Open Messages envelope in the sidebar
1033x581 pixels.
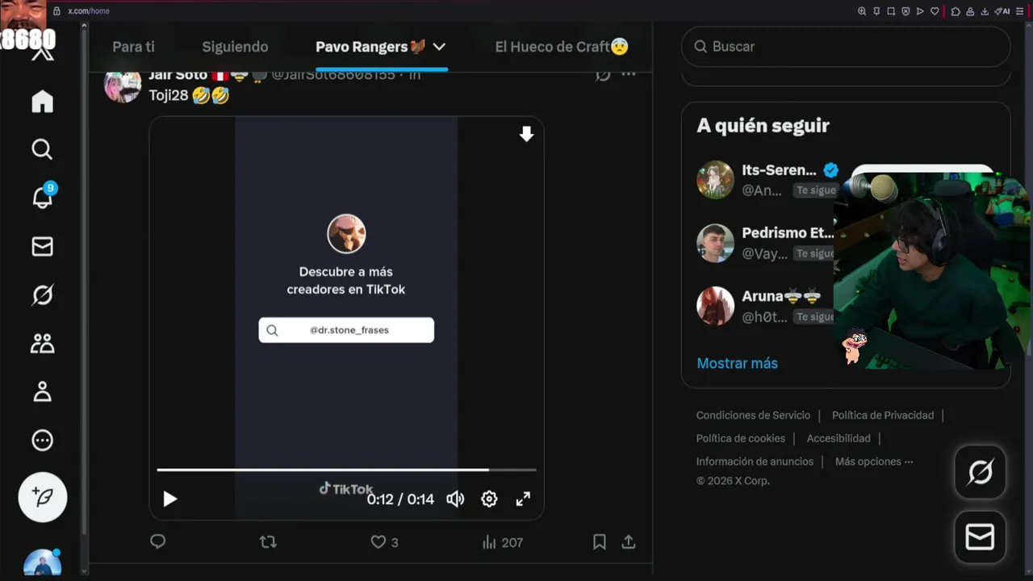tap(42, 247)
